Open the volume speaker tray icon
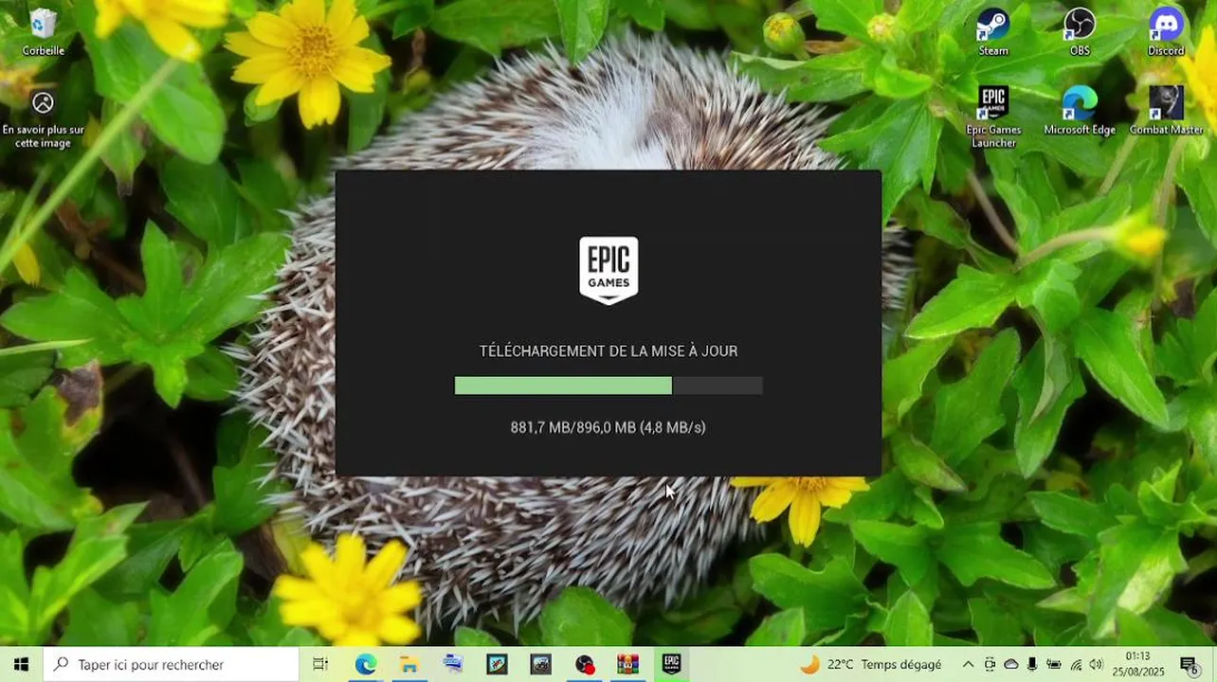The width and height of the screenshot is (1217, 682). click(1097, 664)
